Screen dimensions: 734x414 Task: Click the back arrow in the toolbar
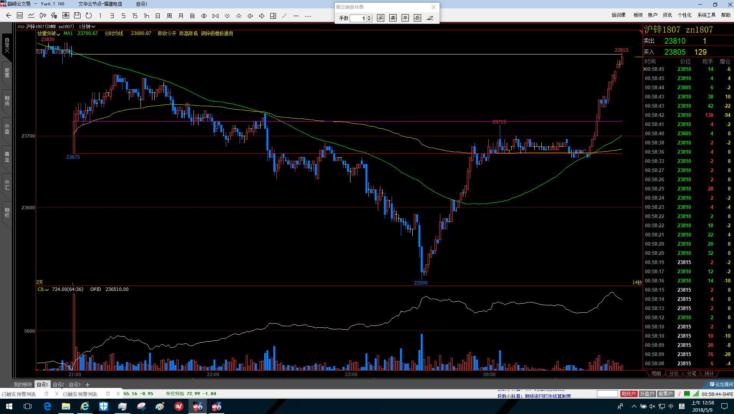pyautogui.click(x=8, y=16)
